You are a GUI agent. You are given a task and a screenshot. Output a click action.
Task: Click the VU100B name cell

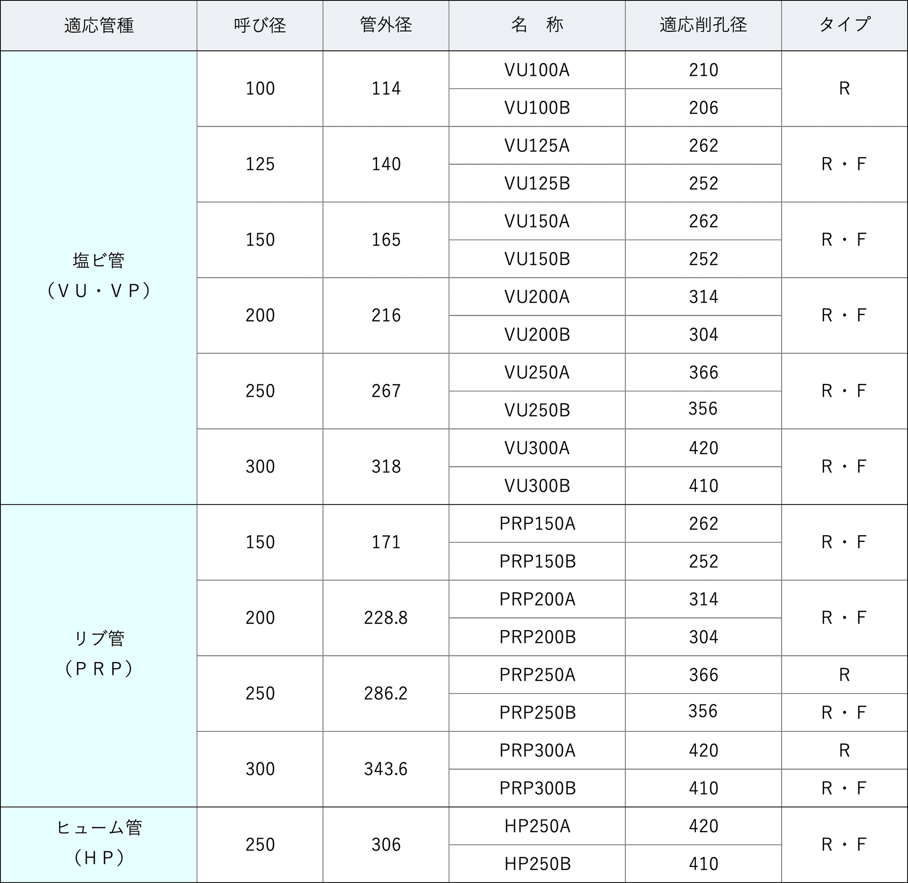537,108
